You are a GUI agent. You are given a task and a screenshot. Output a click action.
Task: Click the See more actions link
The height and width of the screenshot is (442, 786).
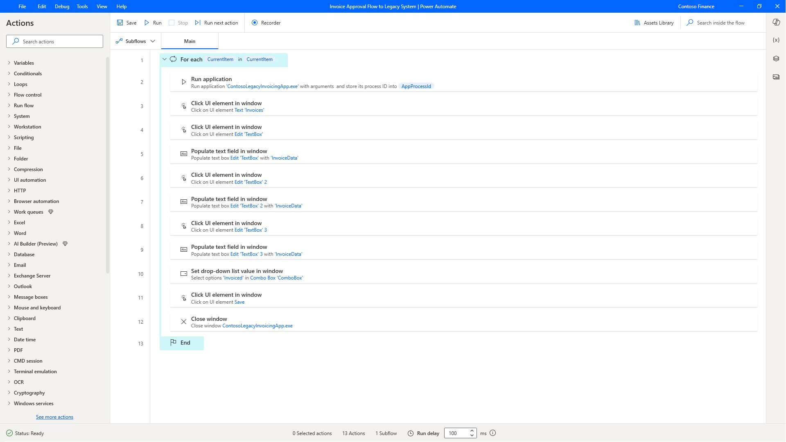pyautogui.click(x=54, y=417)
